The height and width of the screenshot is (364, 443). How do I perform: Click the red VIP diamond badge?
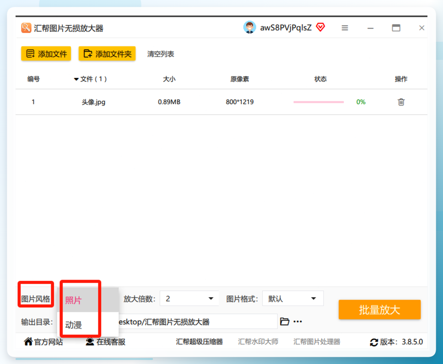[x=320, y=27]
